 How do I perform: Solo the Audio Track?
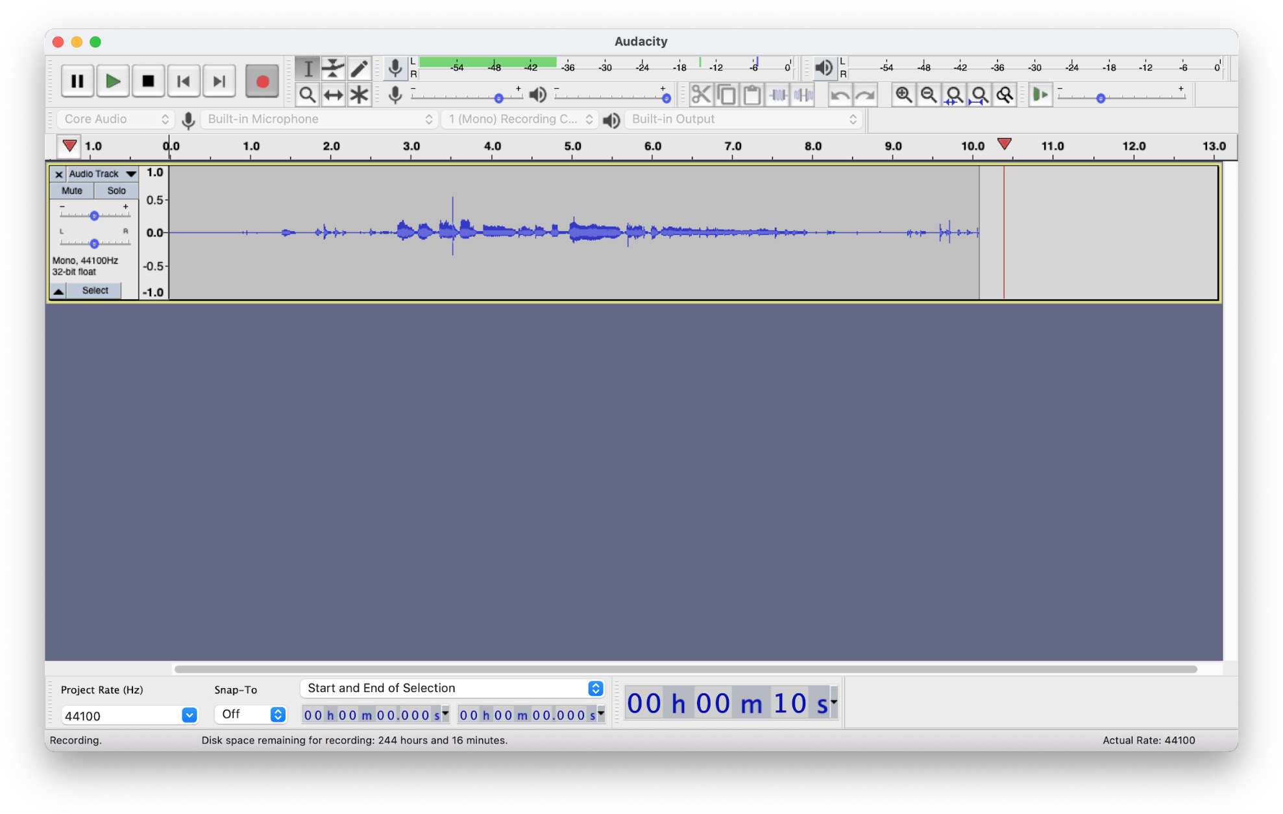116,191
